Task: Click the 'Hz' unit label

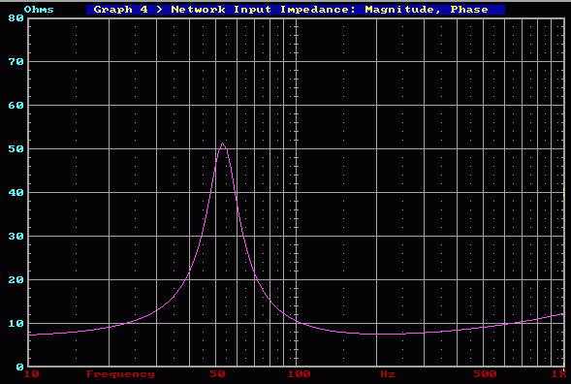Action: click(x=388, y=374)
